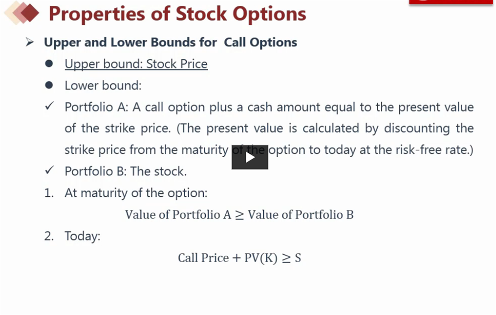This screenshot has width=496, height=315.
Task: Click the red diamond logo beside the title
Action: click(22, 13)
